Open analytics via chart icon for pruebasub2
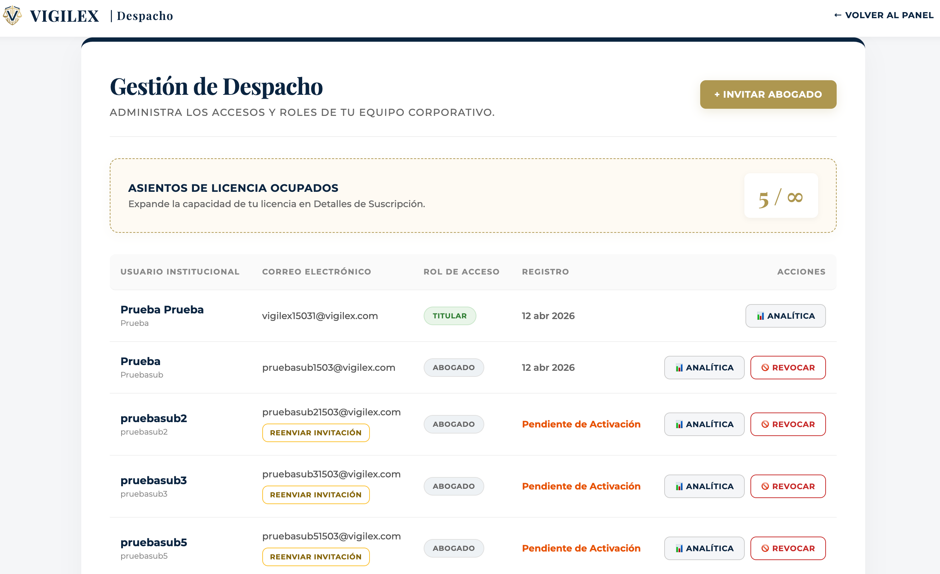This screenshot has height=574, width=940. click(679, 424)
